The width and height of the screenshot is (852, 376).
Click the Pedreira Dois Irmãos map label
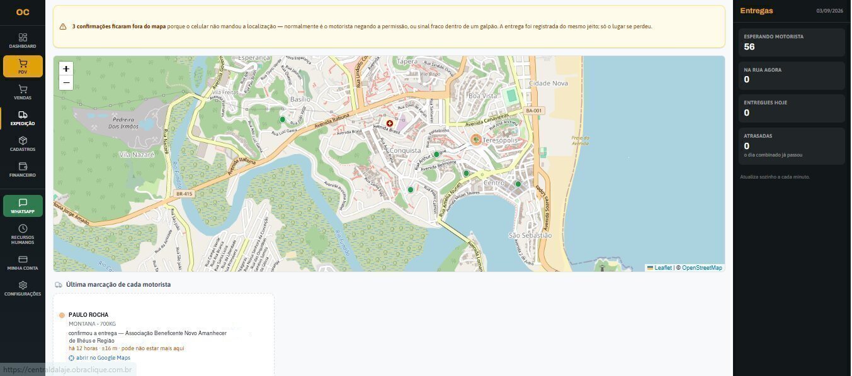point(123,123)
